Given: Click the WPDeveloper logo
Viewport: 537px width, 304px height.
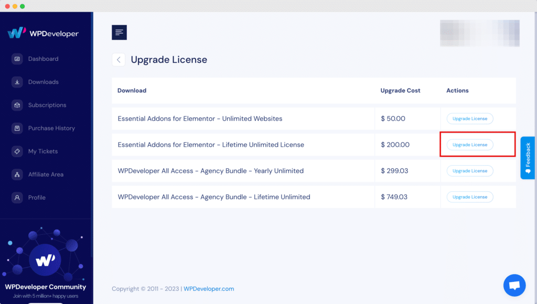Looking at the screenshot, I should (45, 32).
